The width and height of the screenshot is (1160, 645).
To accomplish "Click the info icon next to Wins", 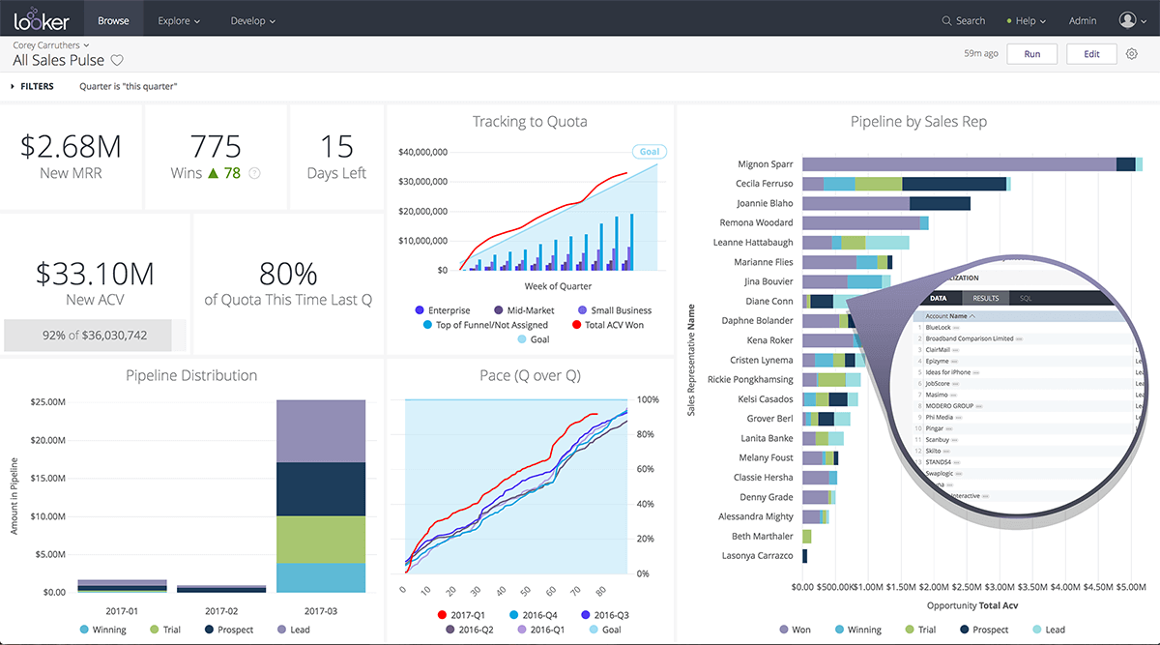I will 254,173.
